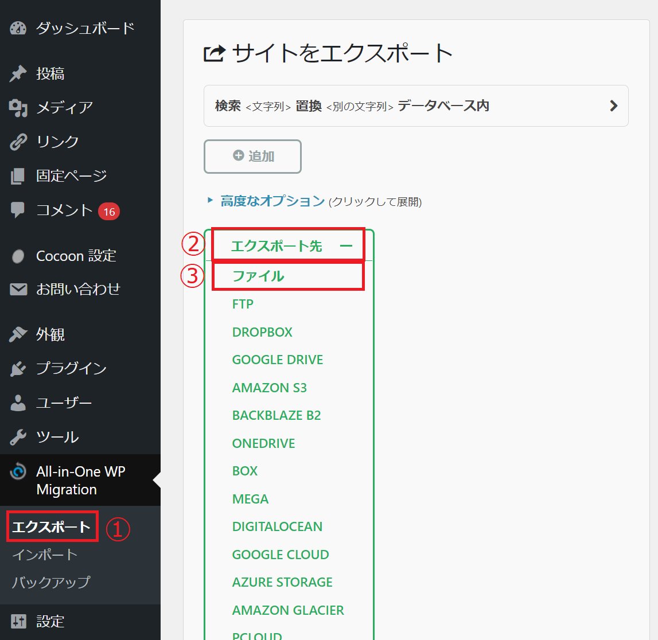
Task: Choose AZURE STORAGE export destination
Action: coord(282,582)
